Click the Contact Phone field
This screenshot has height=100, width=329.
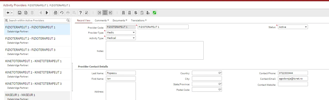click(x=293, y=73)
